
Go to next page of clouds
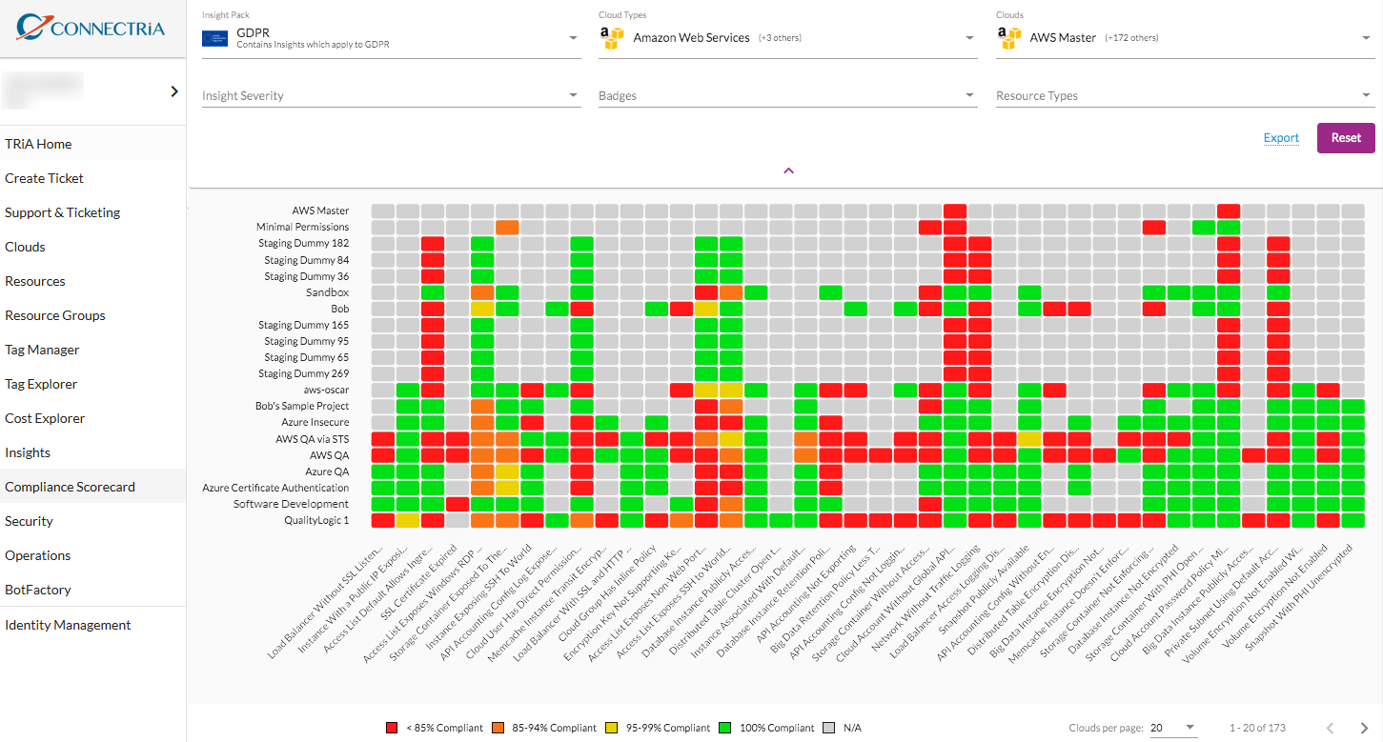(1366, 729)
